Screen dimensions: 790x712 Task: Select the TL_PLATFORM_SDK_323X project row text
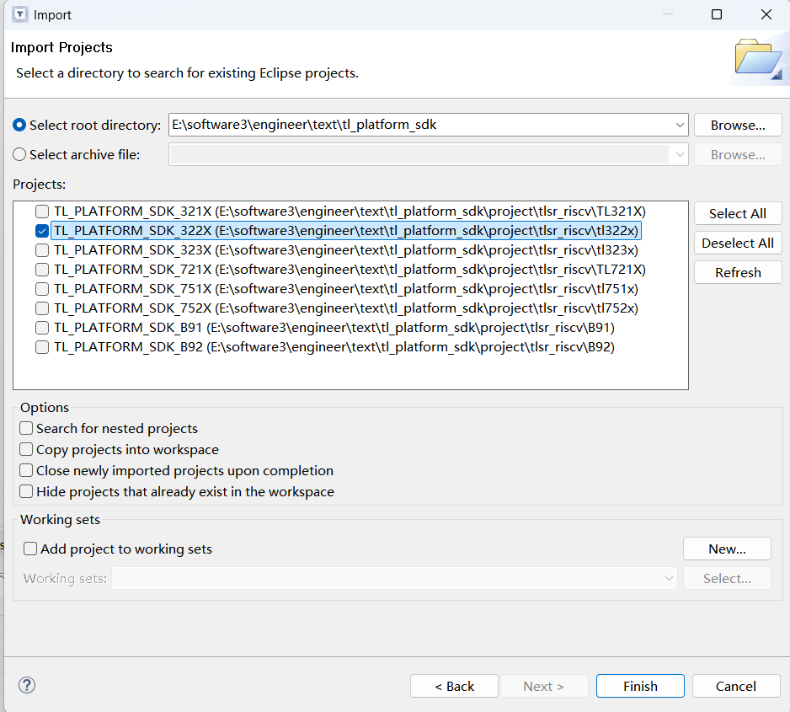(x=346, y=250)
